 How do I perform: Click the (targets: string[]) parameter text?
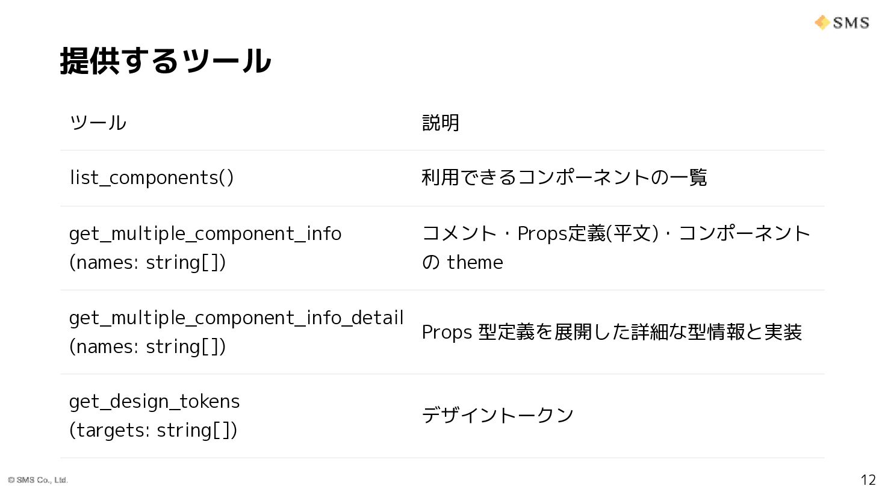[153, 430]
